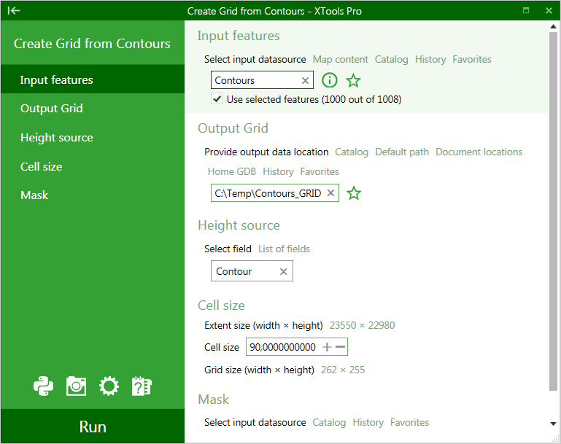Viewport: 561px width, 444px height.
Task: Click the Contours input datasource field
Action: tap(262, 80)
